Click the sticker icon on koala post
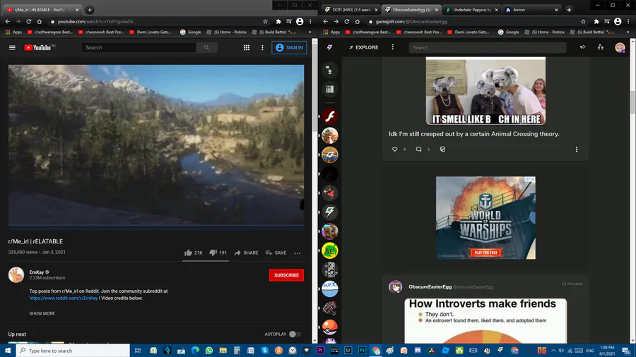636x357 pixels. [442, 150]
